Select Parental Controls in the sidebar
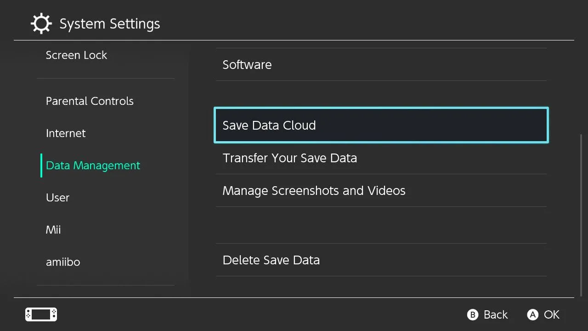Image resolution: width=588 pixels, height=331 pixels. coord(90,101)
